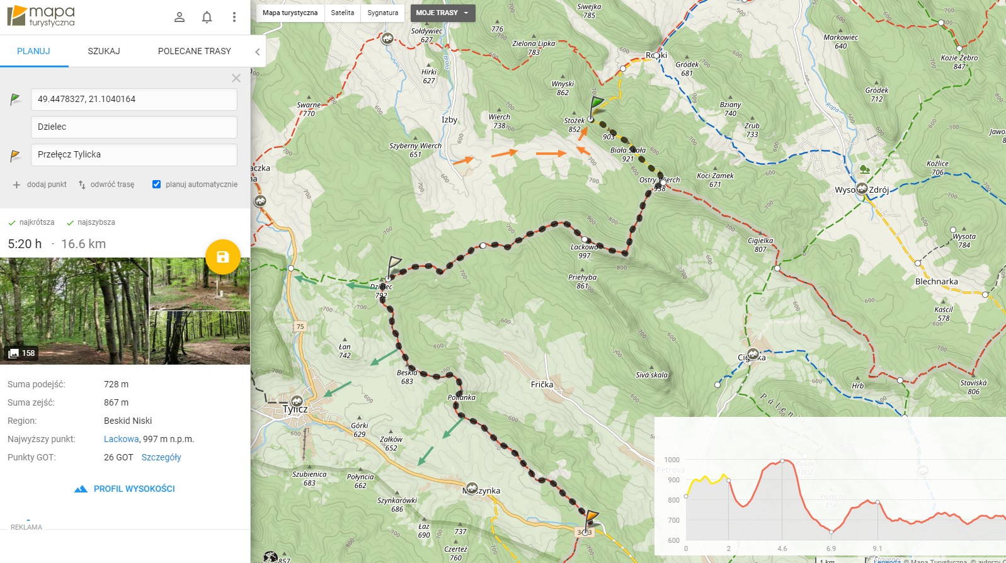
Task: Open the three-dot more options menu
Action: click(x=234, y=17)
